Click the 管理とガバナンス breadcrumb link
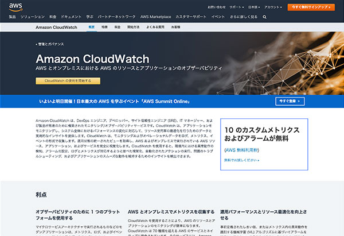 point(50,44)
